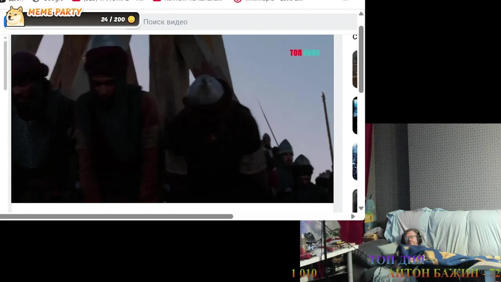Click the horizontal scrollbar thumb below video
Viewport: 501px width, 282px height.
click(x=117, y=216)
